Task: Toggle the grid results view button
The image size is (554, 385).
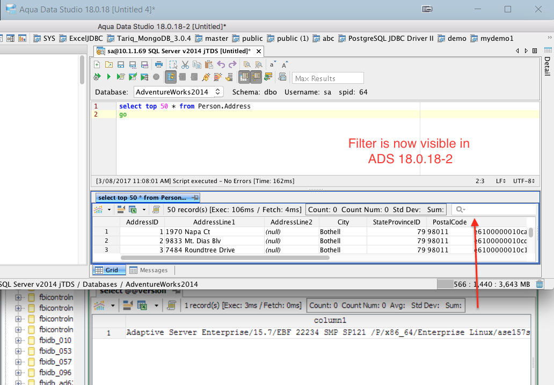Action: [244, 77]
